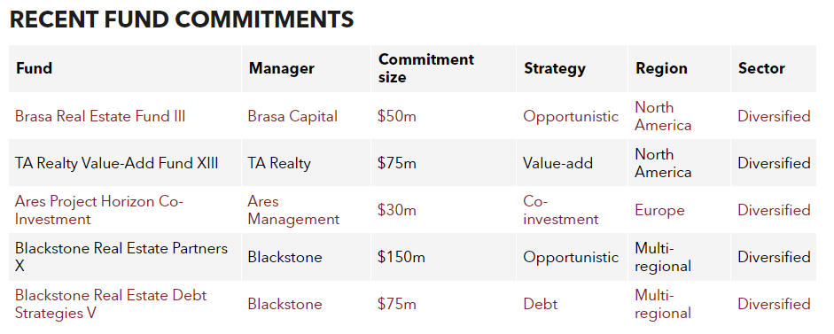Select the Europe region link
Viewport: 834px width, 334px height.
coord(659,210)
